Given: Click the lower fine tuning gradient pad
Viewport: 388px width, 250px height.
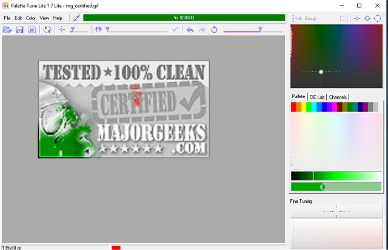Looking at the screenshot, I should [x=336, y=234].
